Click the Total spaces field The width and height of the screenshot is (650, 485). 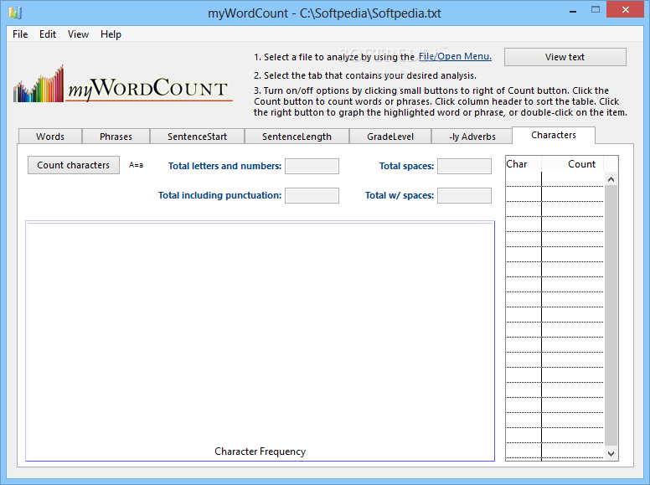pyautogui.click(x=464, y=166)
